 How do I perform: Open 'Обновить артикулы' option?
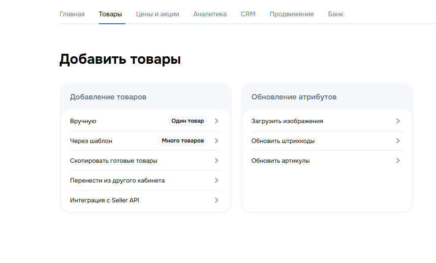(x=280, y=161)
